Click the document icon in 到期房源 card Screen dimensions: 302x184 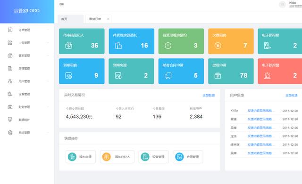coord(118,75)
